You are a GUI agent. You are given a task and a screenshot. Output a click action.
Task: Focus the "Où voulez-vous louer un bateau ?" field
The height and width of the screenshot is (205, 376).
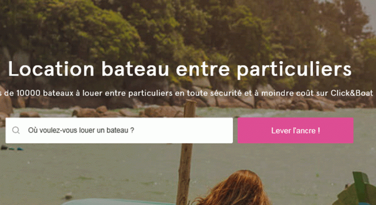[119, 130]
